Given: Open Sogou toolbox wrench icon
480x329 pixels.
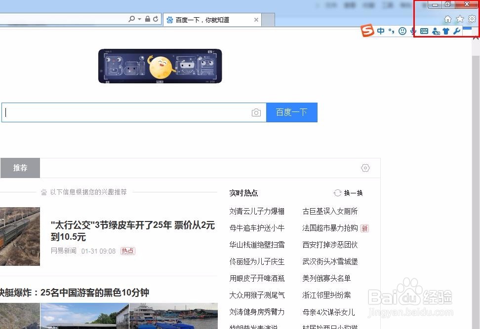Looking at the screenshot, I should coord(457,31).
